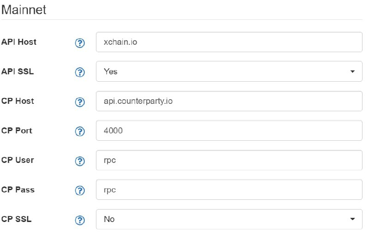This screenshot has width=369, height=234.
Task: Click the API Host label text
Action: point(19,42)
